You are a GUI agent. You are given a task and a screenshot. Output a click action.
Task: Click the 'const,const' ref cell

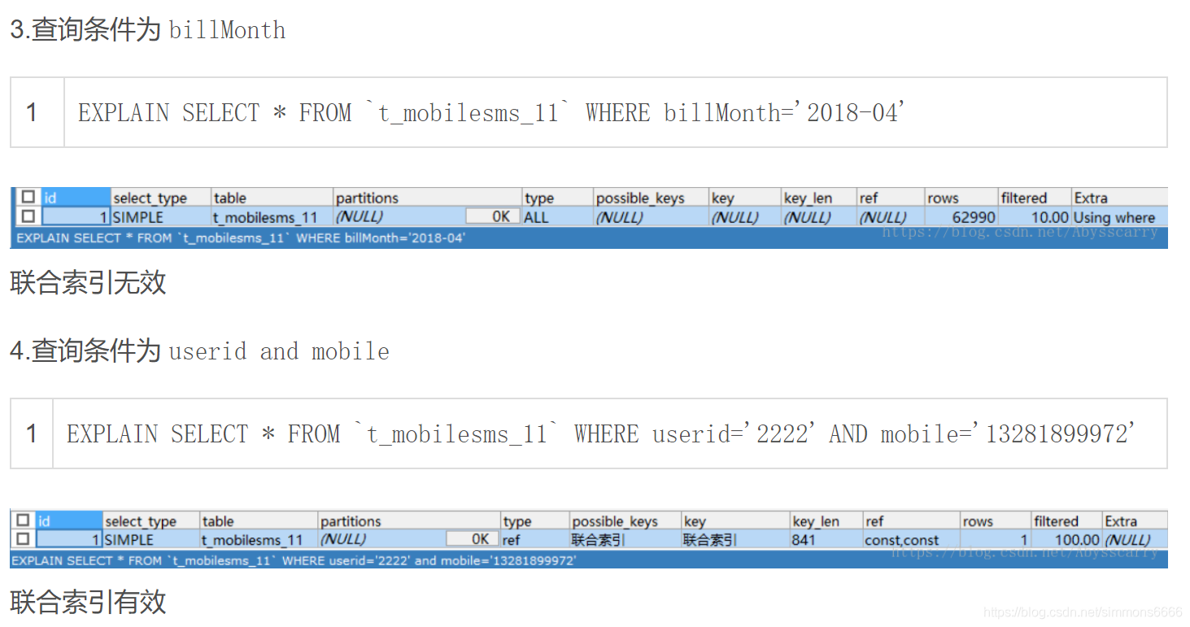point(911,540)
